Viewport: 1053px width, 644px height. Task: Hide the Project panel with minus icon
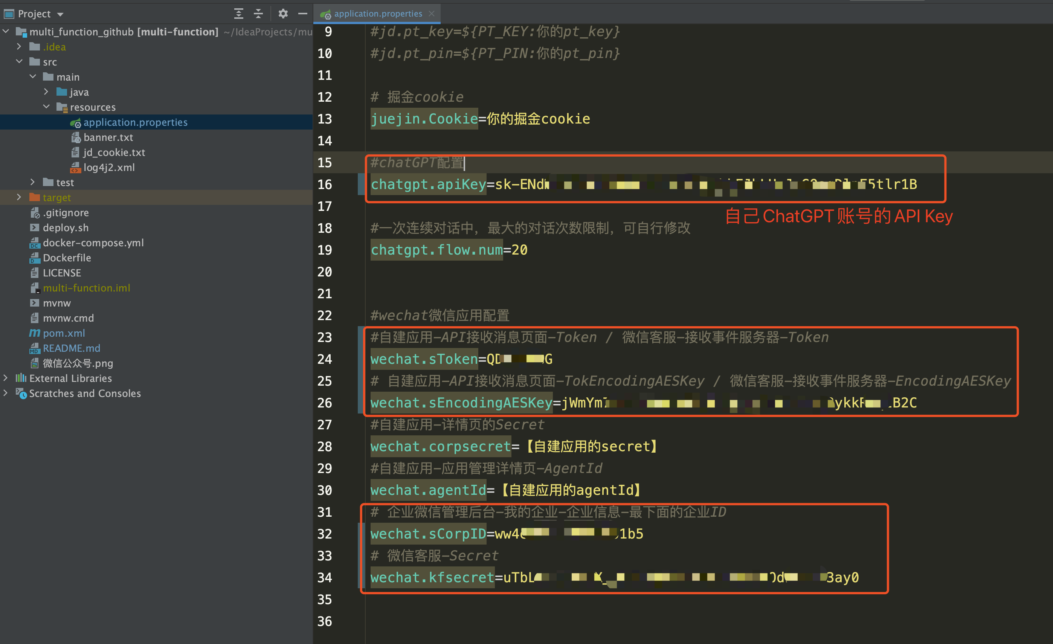pos(302,14)
